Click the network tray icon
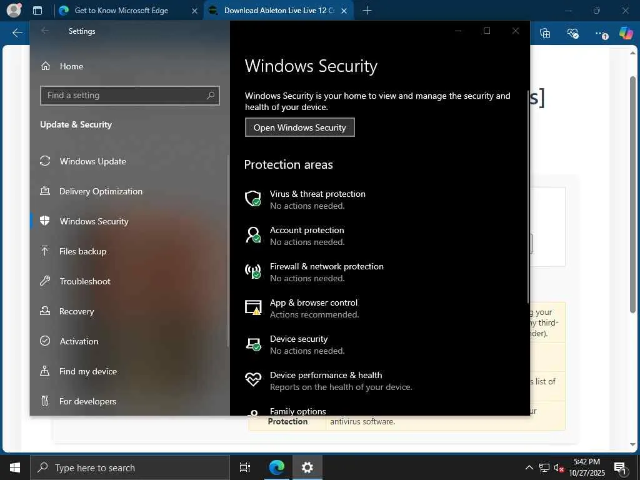640x480 pixels. click(x=544, y=467)
